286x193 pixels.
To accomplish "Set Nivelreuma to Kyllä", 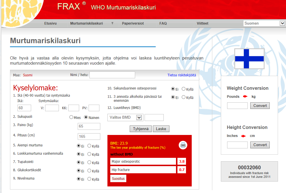I will tap(89, 179).
